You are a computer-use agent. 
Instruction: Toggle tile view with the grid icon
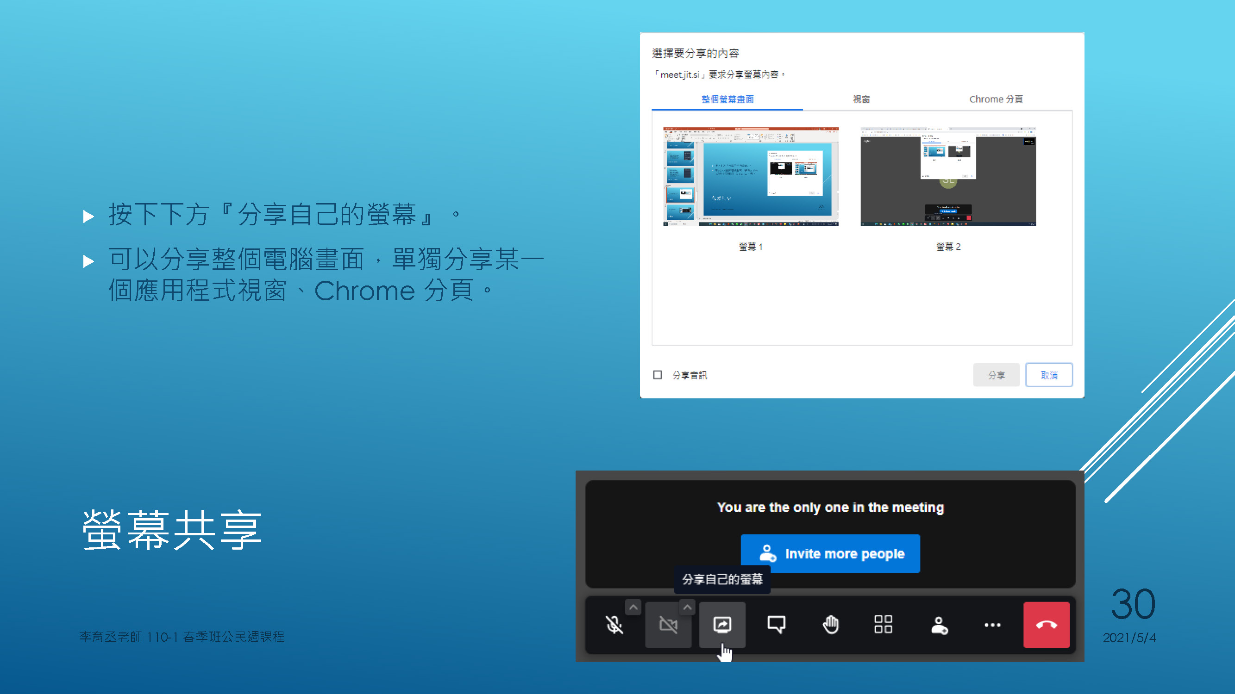coord(884,625)
